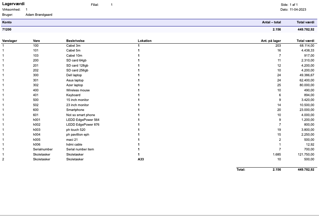Click item code 601

click(36, 115)
